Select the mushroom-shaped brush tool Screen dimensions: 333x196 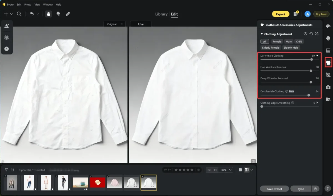pos(58,14)
